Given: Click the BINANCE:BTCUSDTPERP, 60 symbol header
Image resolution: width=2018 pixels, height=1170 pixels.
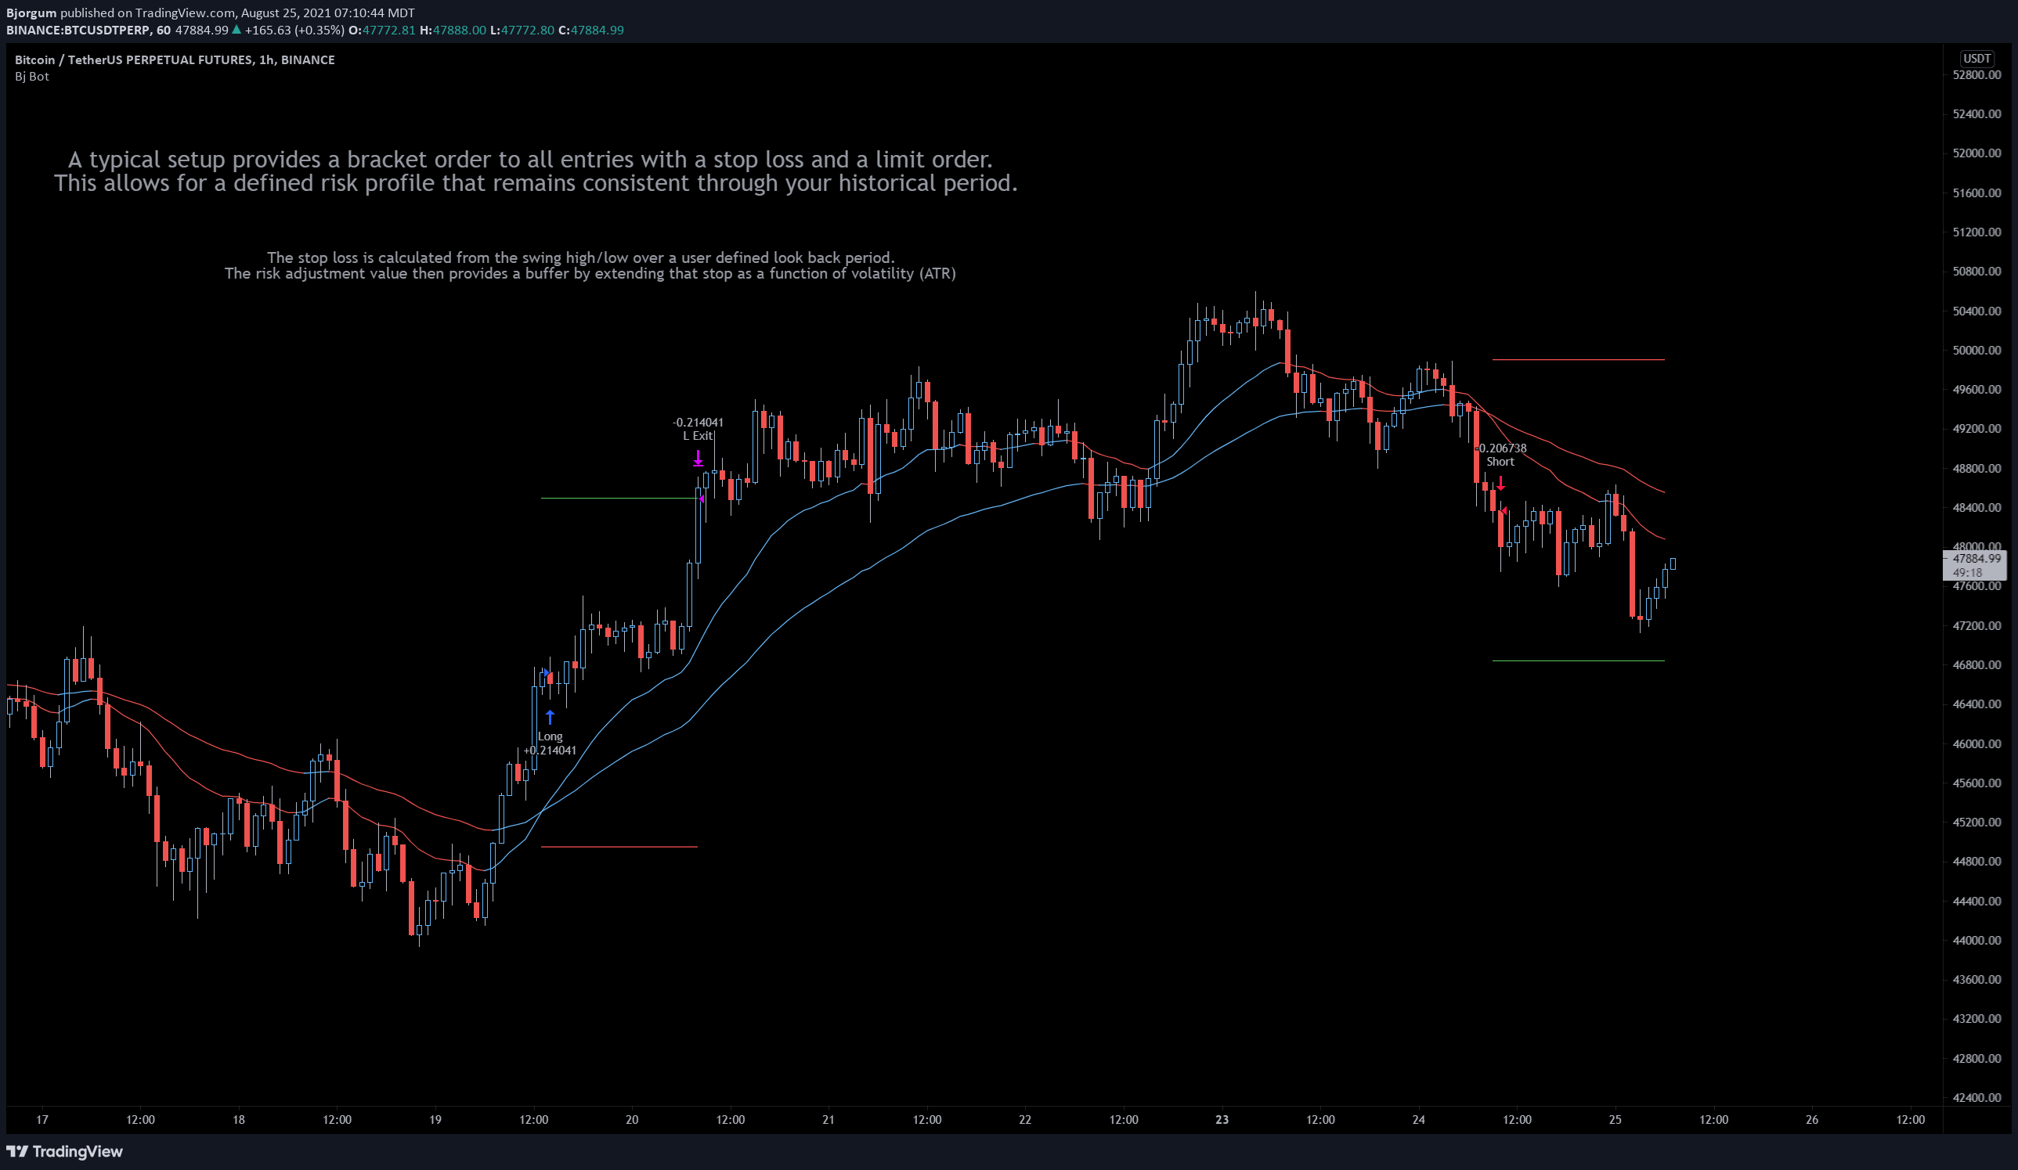Looking at the screenshot, I should 88,30.
